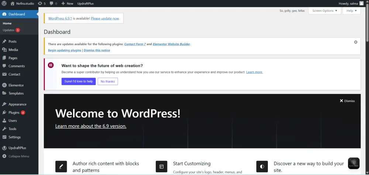This screenshot has width=369, height=175.
Task: Click the UpdraftPlus logo icon in sidebar
Action: [4, 148]
